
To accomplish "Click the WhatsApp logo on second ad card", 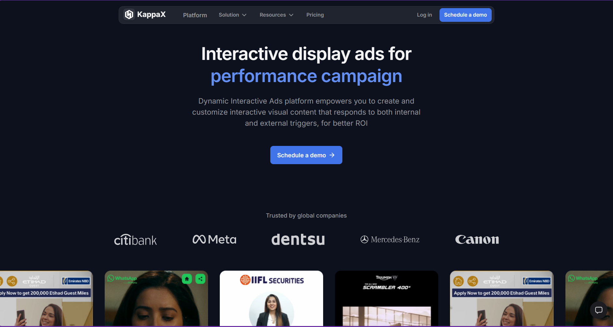I will [122, 278].
